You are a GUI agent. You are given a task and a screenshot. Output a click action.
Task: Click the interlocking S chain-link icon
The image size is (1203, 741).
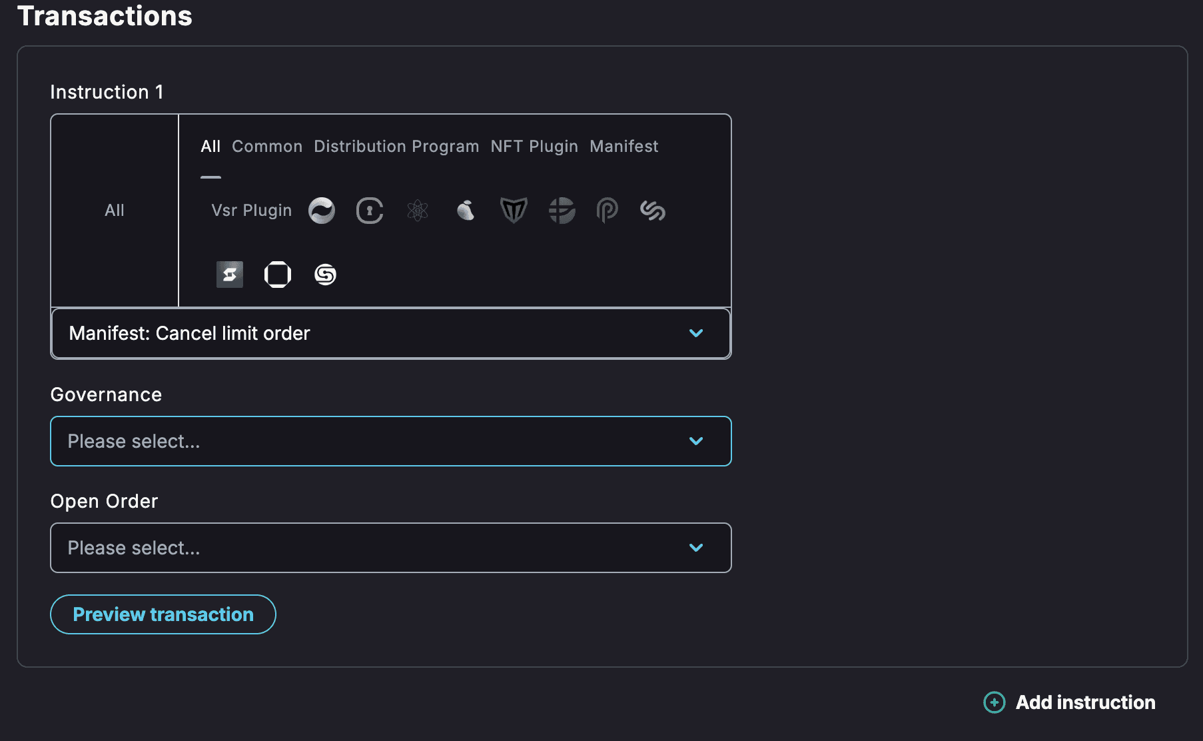click(x=653, y=211)
